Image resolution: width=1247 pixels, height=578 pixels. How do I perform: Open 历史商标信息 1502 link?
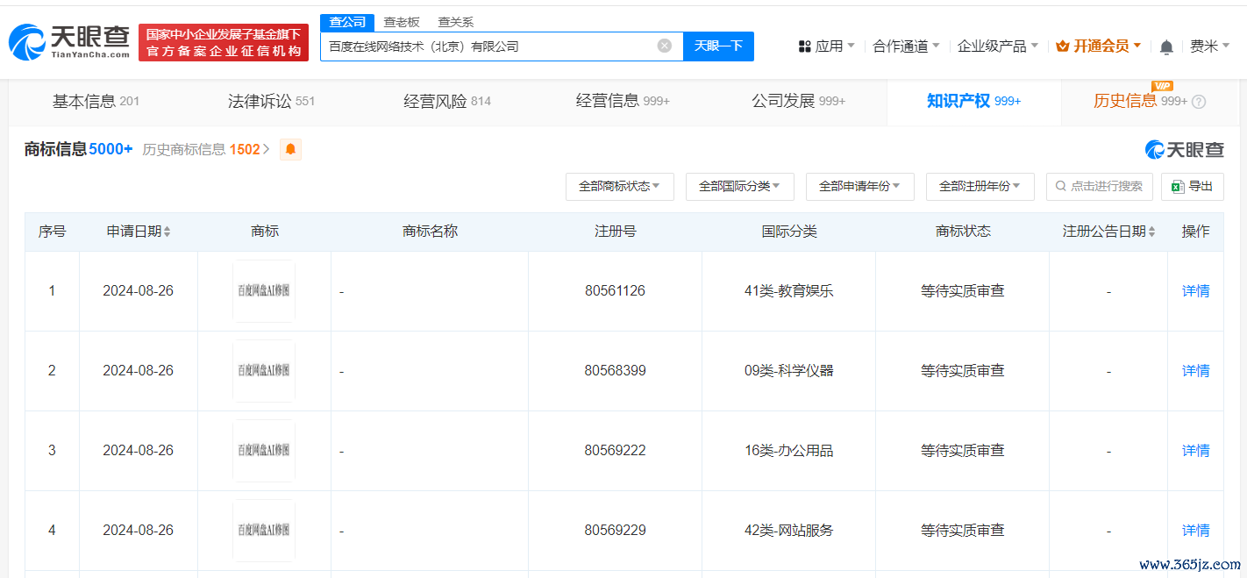pos(206,149)
